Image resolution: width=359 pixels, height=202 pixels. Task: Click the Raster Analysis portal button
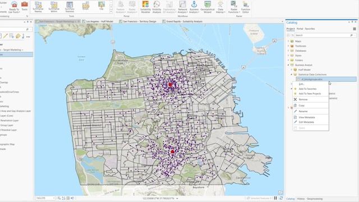tap(132, 7)
